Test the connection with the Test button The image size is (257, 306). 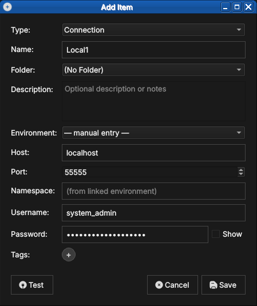[32, 285]
